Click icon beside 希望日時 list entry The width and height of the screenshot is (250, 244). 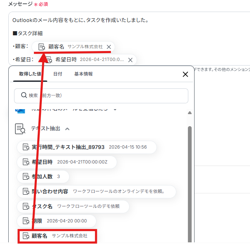coord(26,162)
